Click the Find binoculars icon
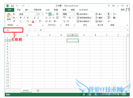The width and height of the screenshot is (133, 98). 114,18
